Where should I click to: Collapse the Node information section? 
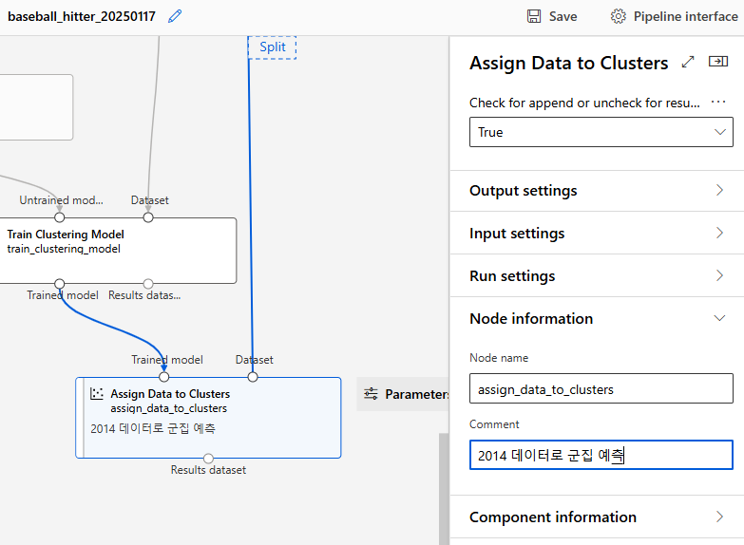click(597, 318)
